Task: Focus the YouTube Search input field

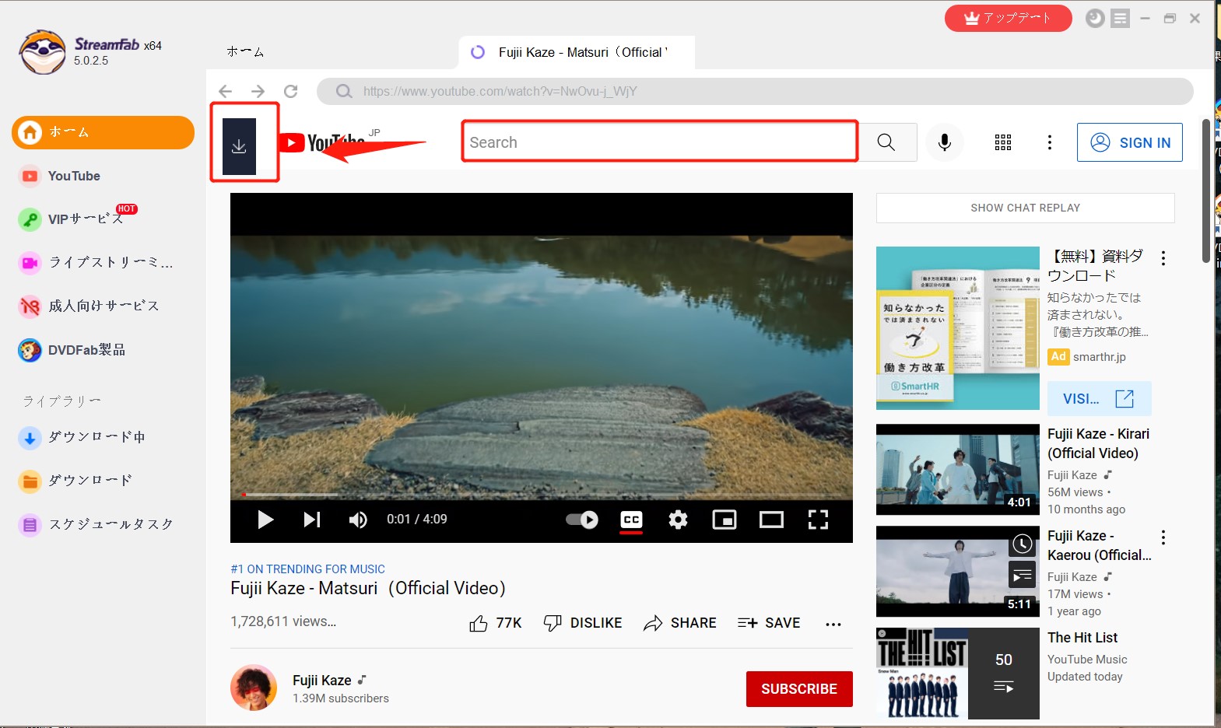Action: [660, 142]
